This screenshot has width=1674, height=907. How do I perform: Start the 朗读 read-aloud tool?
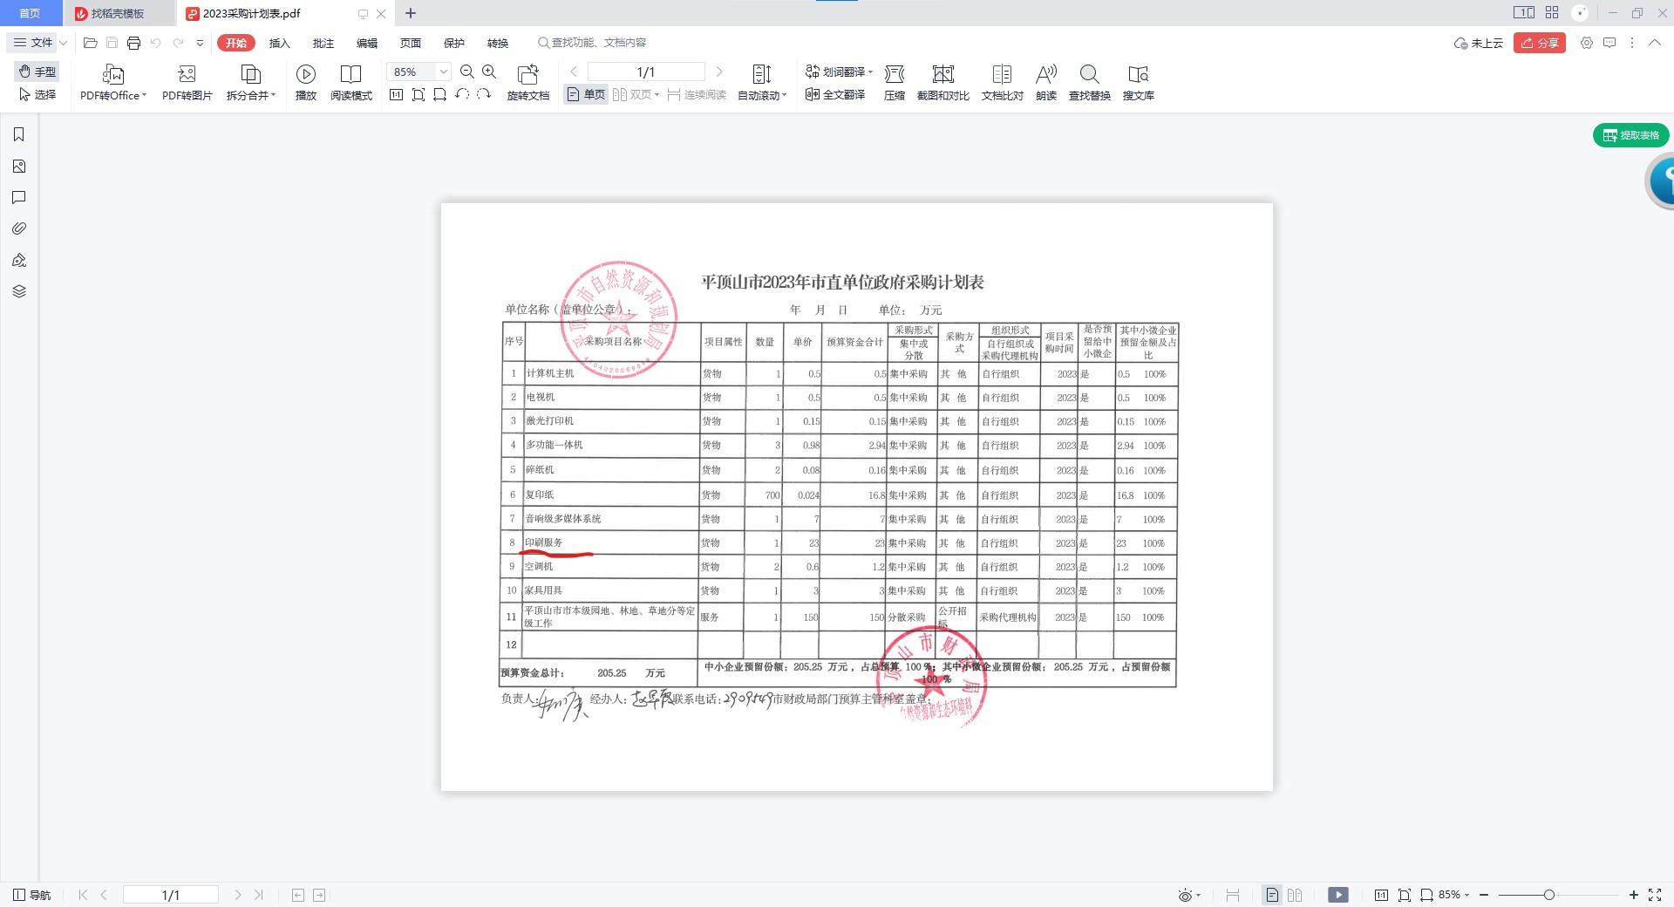(1046, 74)
